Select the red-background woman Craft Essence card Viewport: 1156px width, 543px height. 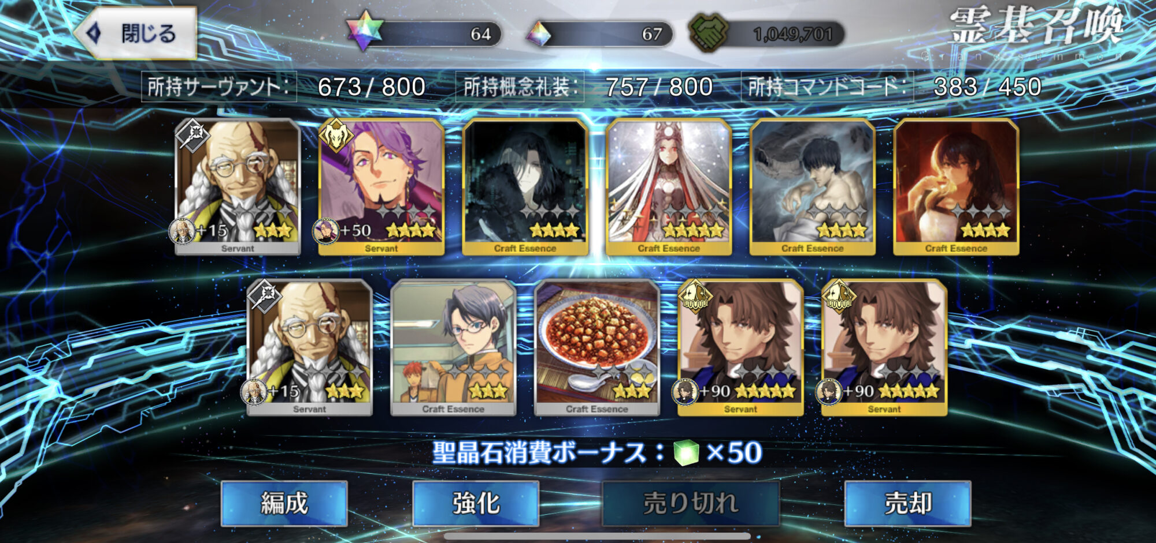[x=956, y=188]
